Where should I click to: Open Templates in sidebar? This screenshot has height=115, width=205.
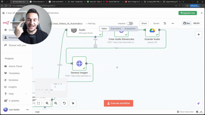point(14,73)
